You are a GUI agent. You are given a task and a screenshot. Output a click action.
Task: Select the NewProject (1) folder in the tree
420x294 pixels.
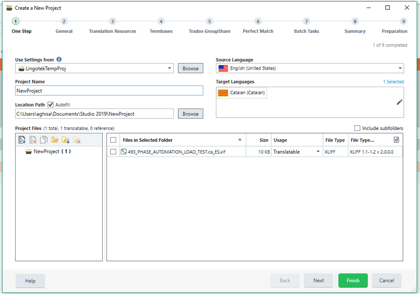click(x=48, y=151)
